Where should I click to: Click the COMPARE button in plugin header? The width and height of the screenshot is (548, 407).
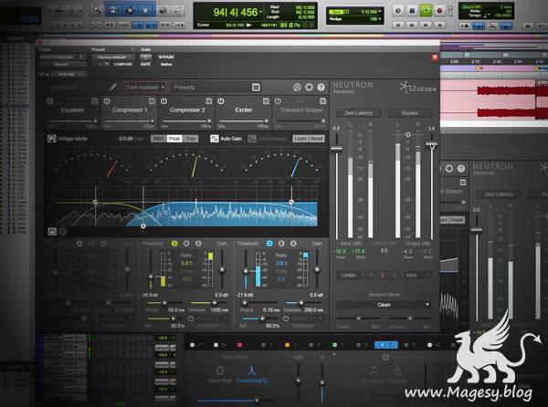122,64
